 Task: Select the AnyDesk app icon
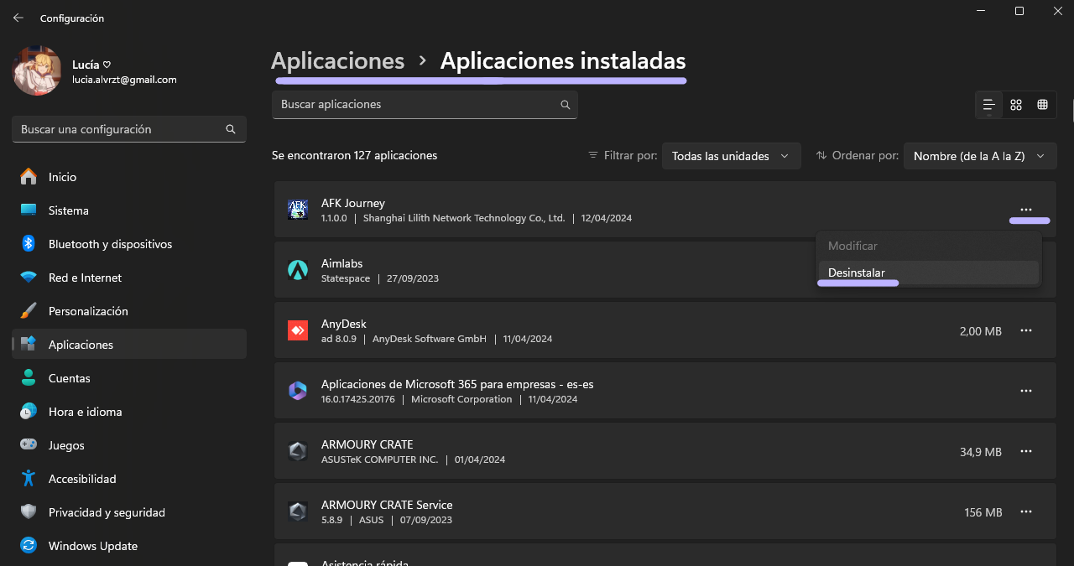click(298, 330)
